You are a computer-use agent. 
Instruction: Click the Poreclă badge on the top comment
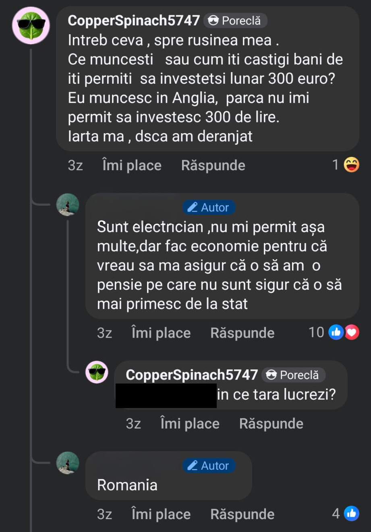coord(235,21)
